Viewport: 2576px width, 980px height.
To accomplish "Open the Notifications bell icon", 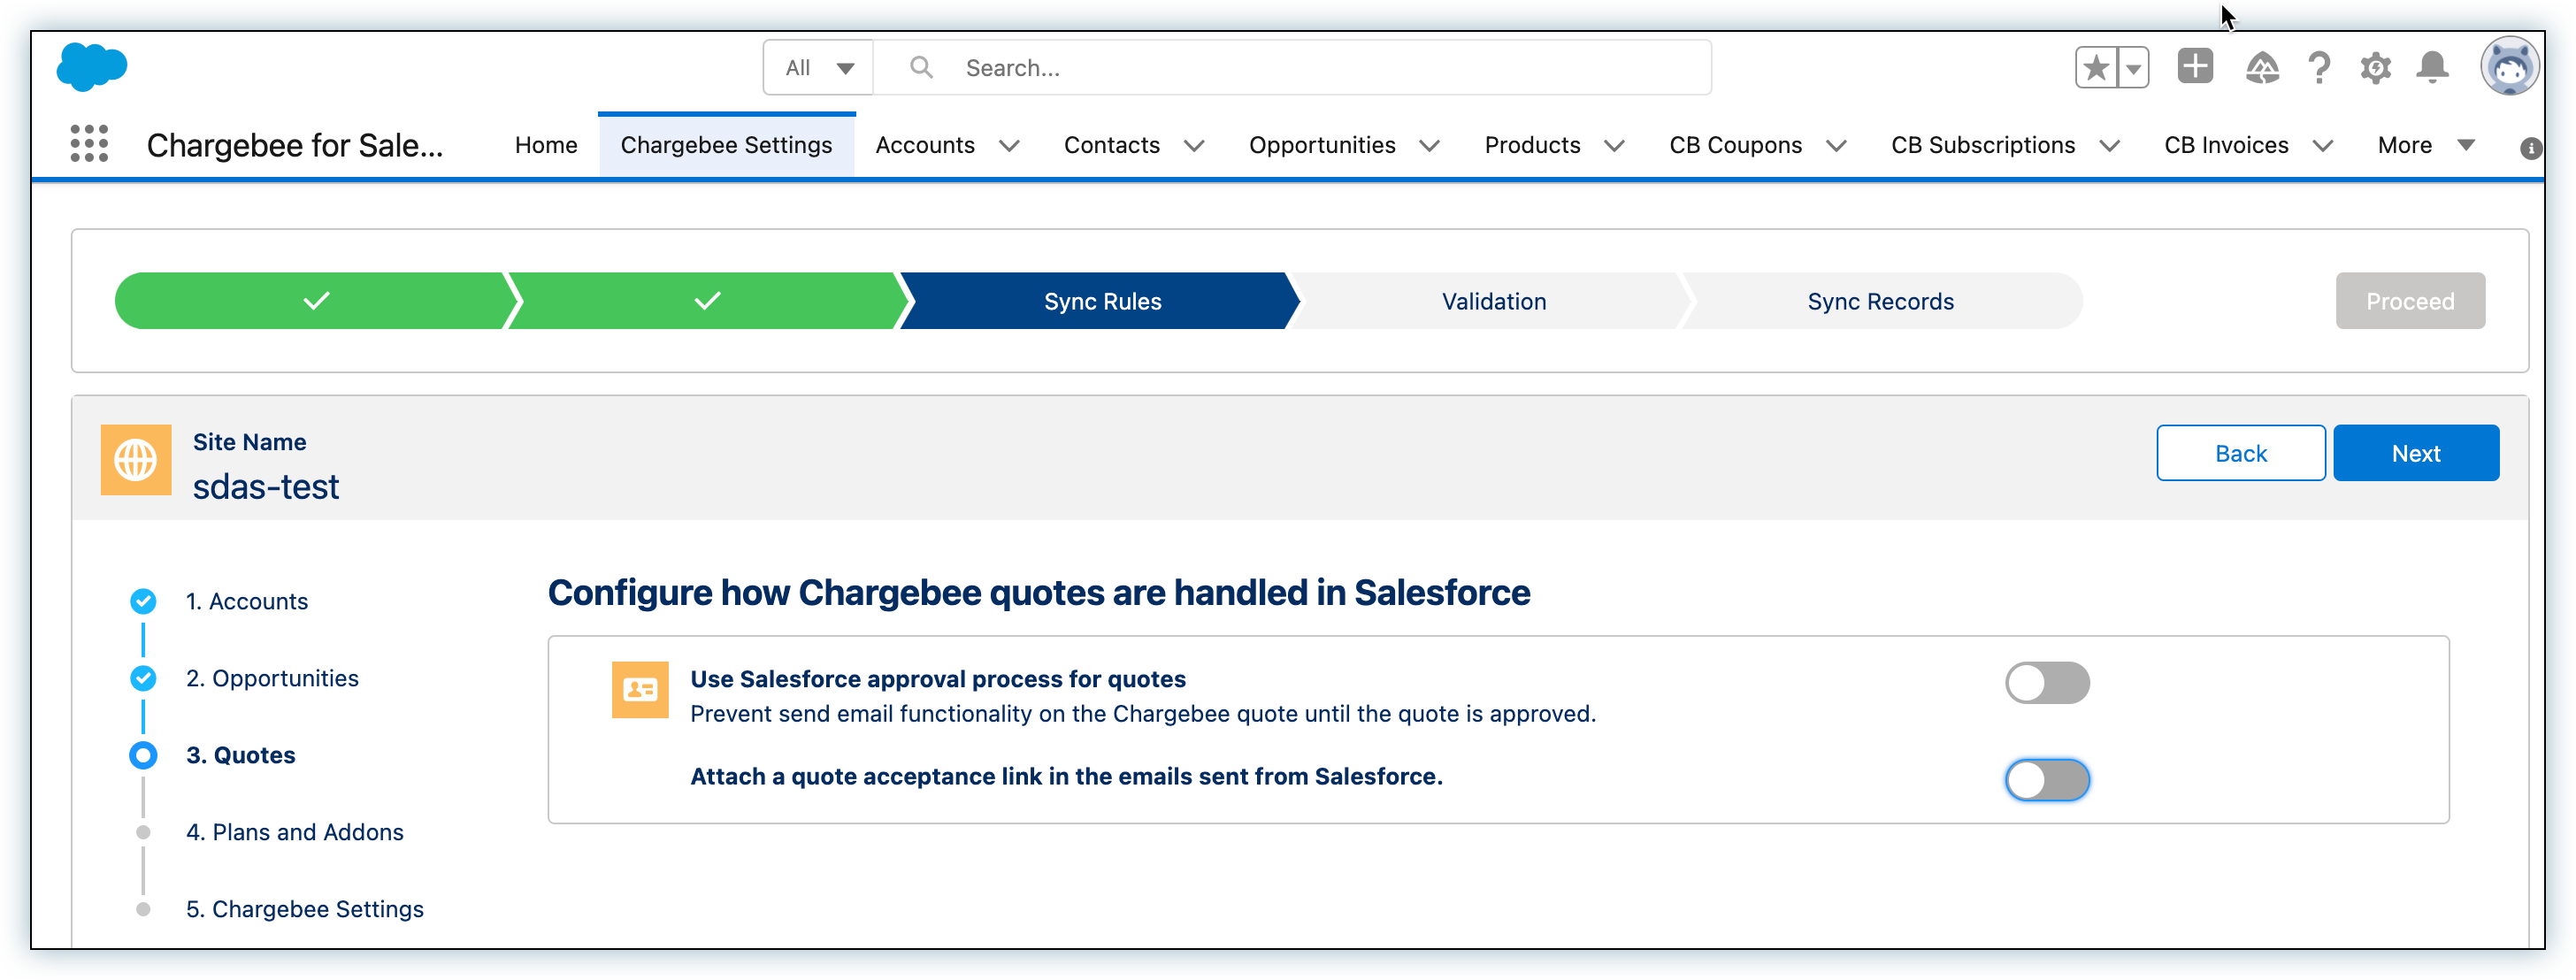I will click(x=2432, y=68).
